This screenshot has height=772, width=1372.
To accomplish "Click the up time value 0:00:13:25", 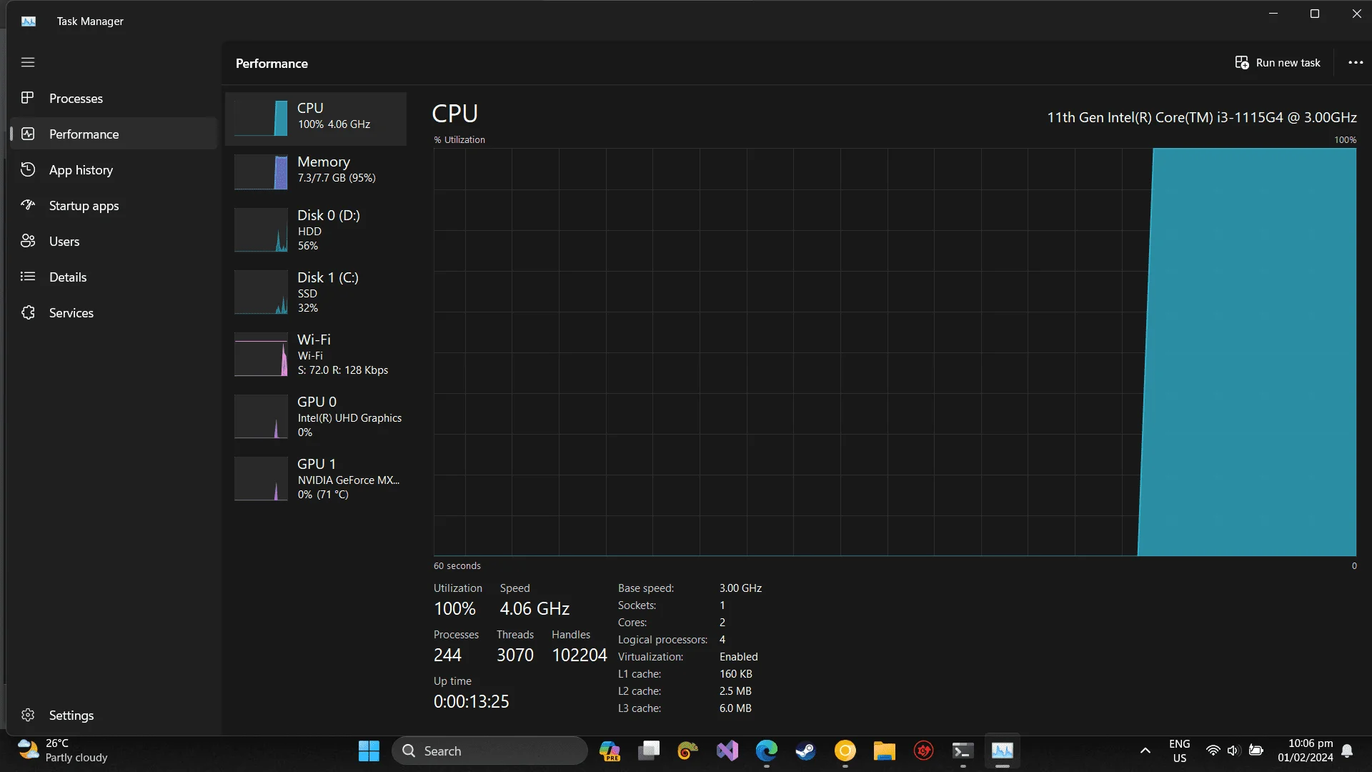I will point(472,702).
